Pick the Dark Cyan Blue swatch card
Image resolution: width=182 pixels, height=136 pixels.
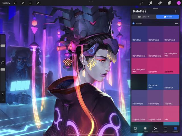coord(155,82)
